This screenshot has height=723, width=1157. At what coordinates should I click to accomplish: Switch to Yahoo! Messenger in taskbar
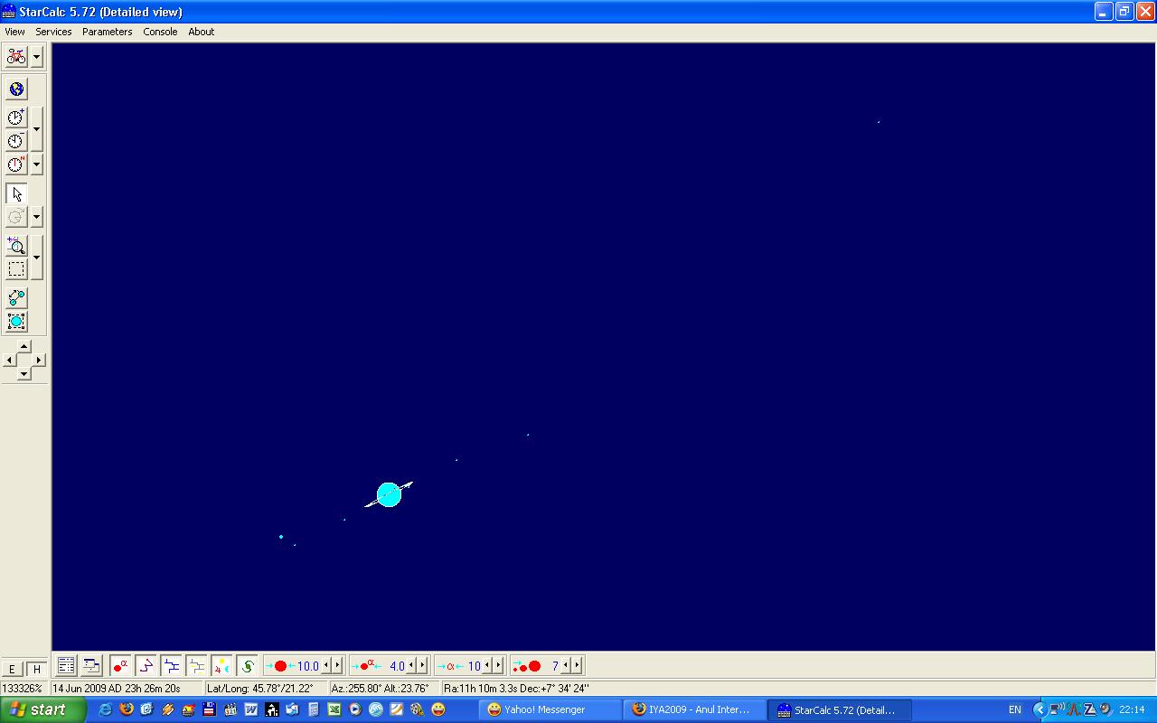click(x=551, y=709)
